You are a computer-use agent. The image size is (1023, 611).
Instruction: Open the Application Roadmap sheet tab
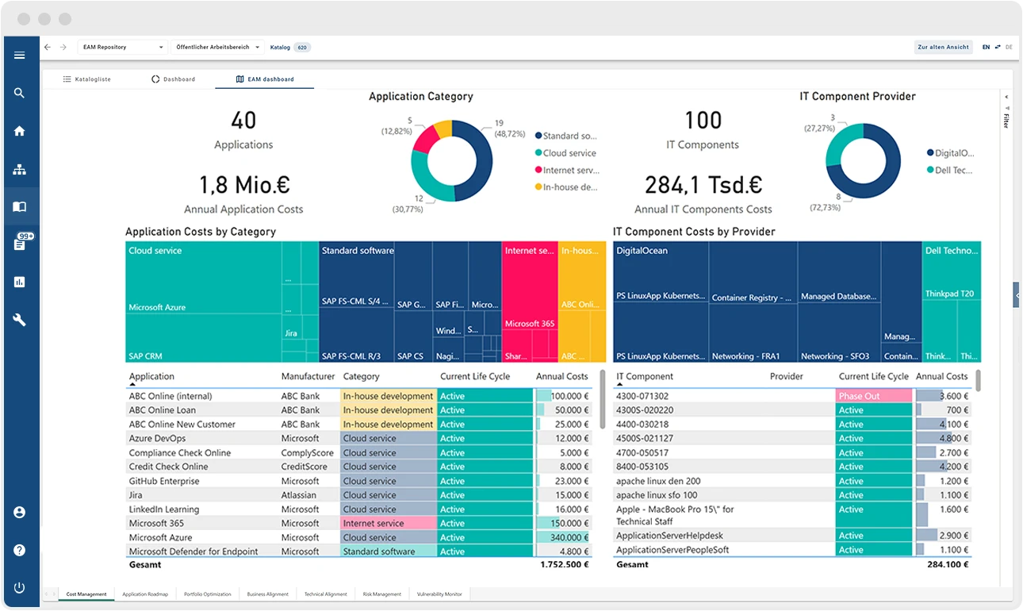(x=145, y=594)
